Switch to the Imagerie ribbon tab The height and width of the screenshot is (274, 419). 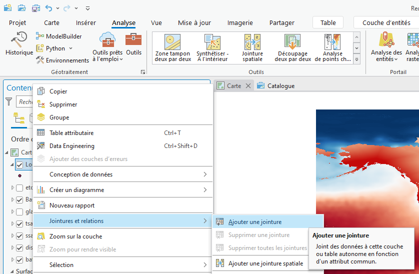click(x=240, y=22)
